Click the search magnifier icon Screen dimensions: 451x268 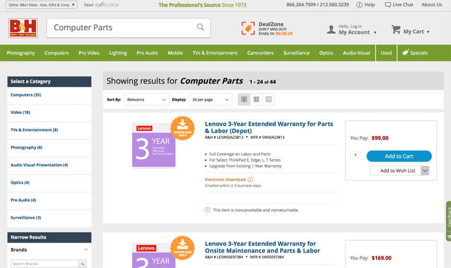201,28
